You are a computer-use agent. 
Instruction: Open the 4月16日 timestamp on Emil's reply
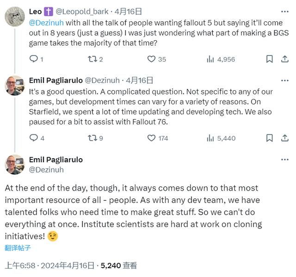(x=139, y=80)
